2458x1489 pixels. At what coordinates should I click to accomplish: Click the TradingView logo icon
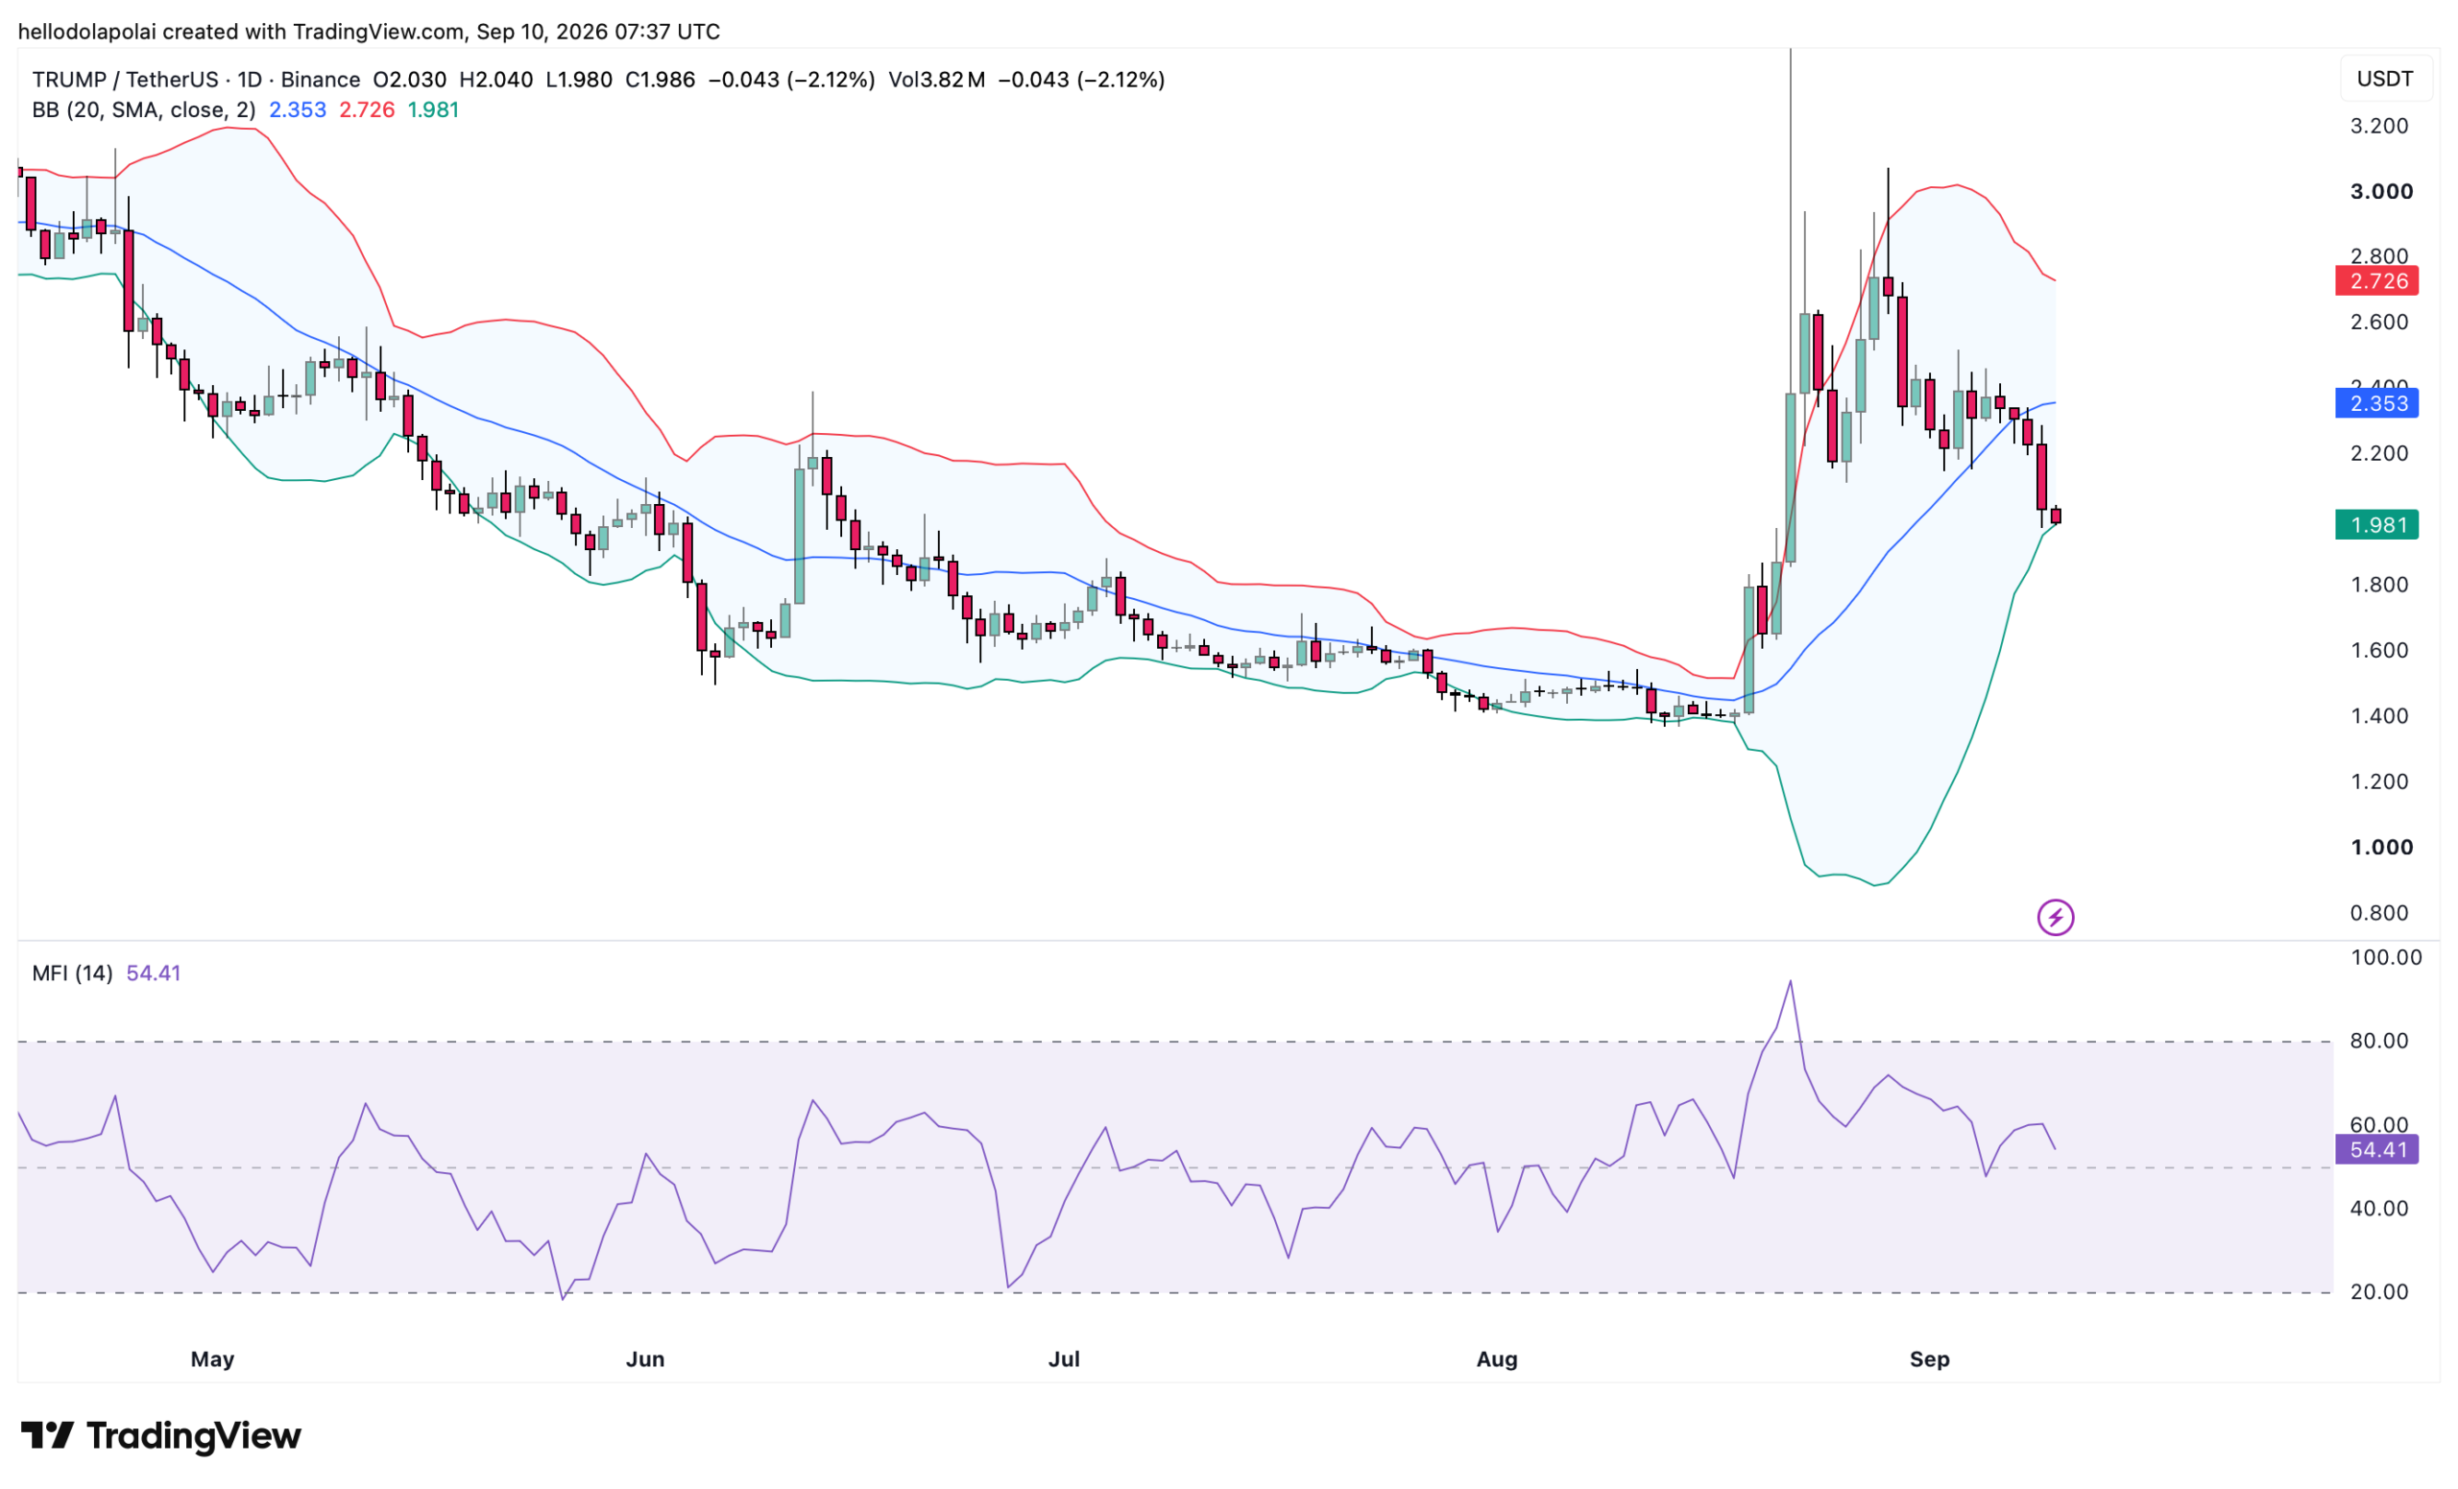pos(47,1435)
